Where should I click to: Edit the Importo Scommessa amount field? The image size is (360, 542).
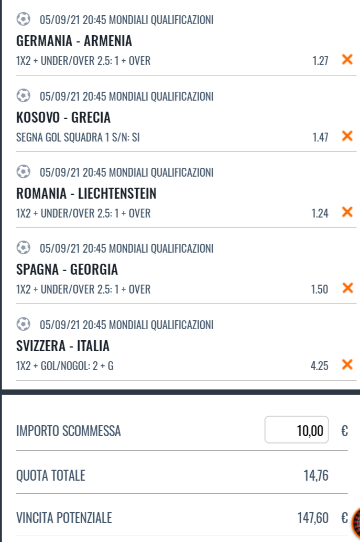297,430
